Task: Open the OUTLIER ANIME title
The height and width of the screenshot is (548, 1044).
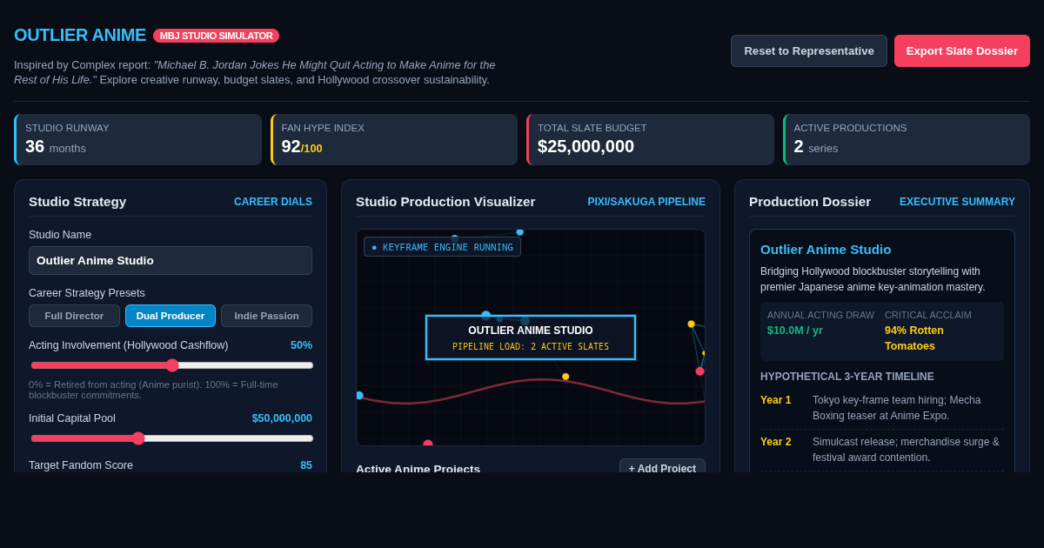Action: 80,35
